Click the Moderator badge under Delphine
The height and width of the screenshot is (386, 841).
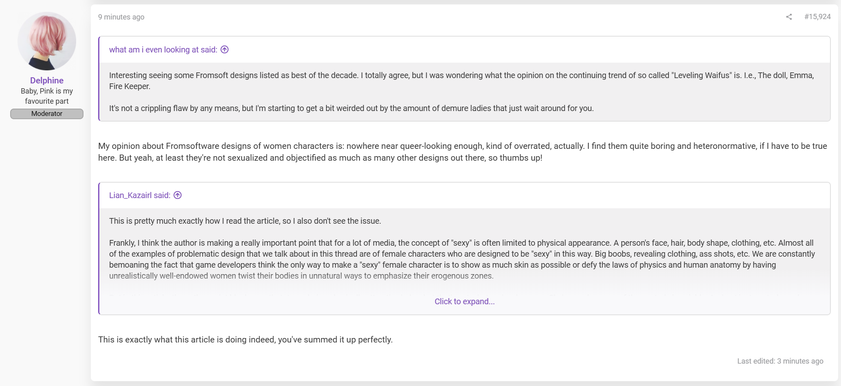[x=47, y=114]
